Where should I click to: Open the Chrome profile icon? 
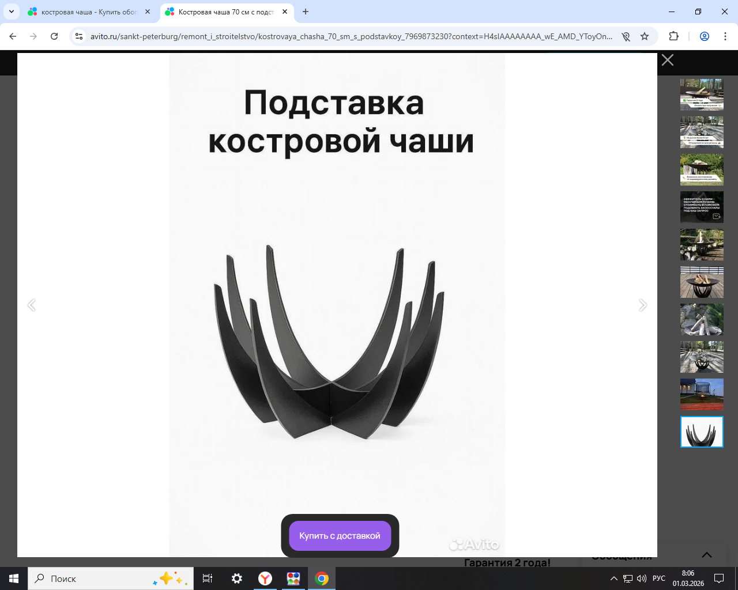pos(704,36)
